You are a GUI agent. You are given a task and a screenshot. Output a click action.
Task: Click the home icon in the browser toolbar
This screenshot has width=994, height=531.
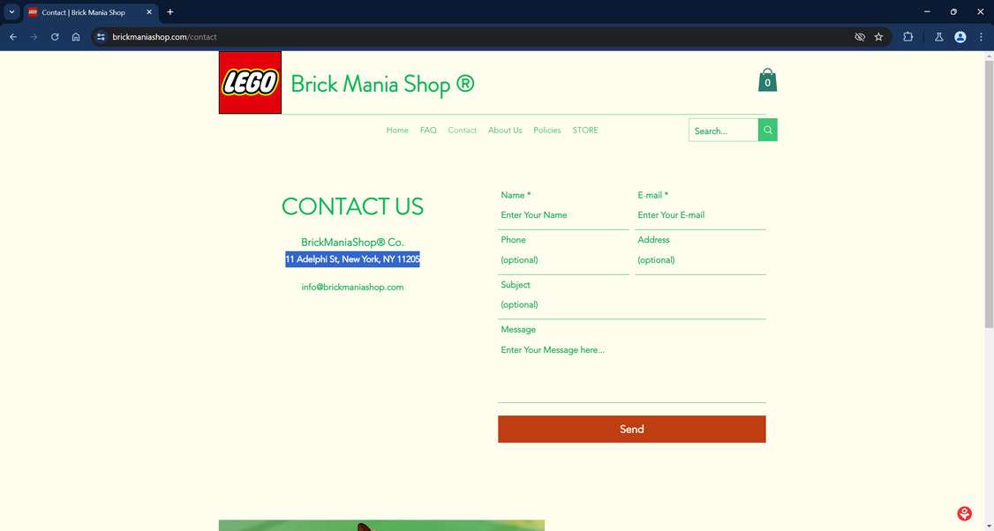[76, 36]
